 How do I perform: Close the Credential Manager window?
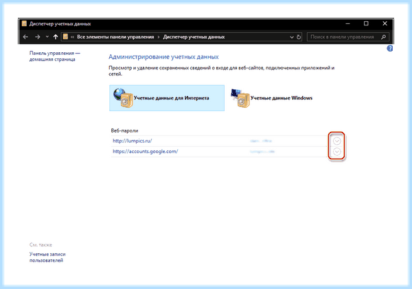pos(385,23)
